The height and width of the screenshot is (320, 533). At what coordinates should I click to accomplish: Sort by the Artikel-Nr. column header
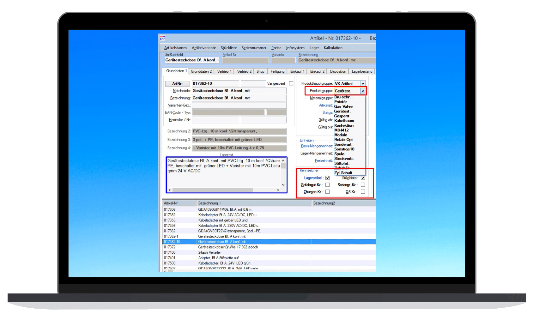coord(179,203)
